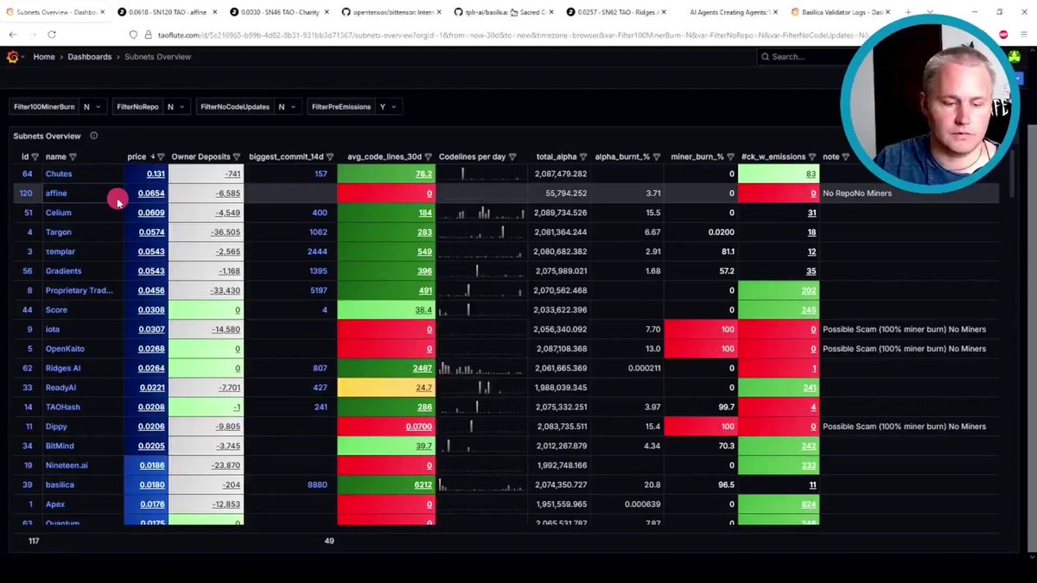Switch to SN120 TAO affine tab
Screen dimensions: 1037x583
pos(169,13)
